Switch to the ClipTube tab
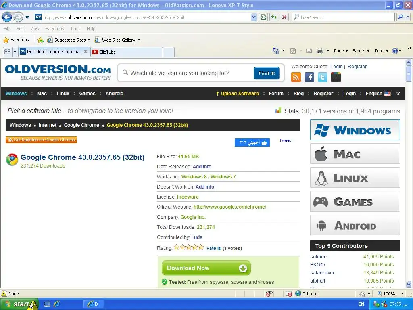 [126, 52]
